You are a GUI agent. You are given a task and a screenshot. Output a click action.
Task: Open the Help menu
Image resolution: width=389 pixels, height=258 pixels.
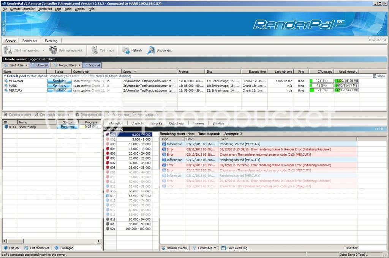tap(92, 9)
